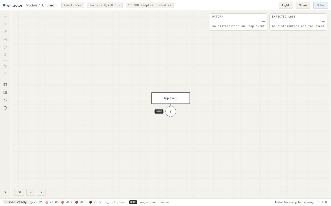Click the SPOF legend badge in status bar
Image resolution: width=331 pixels, height=206 pixels.
click(133, 202)
